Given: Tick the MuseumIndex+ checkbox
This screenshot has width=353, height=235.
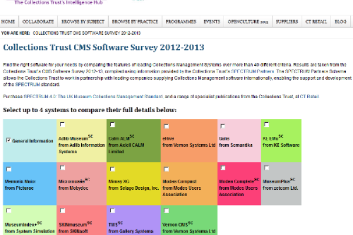Looking at the screenshot, I should click(x=9, y=210).
